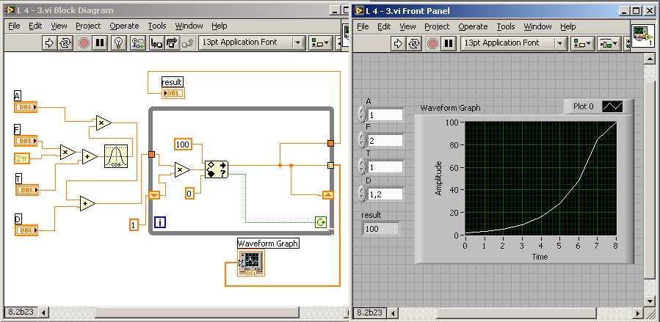
Task: Open Operate menu in Front Panel window
Action: 473,27
